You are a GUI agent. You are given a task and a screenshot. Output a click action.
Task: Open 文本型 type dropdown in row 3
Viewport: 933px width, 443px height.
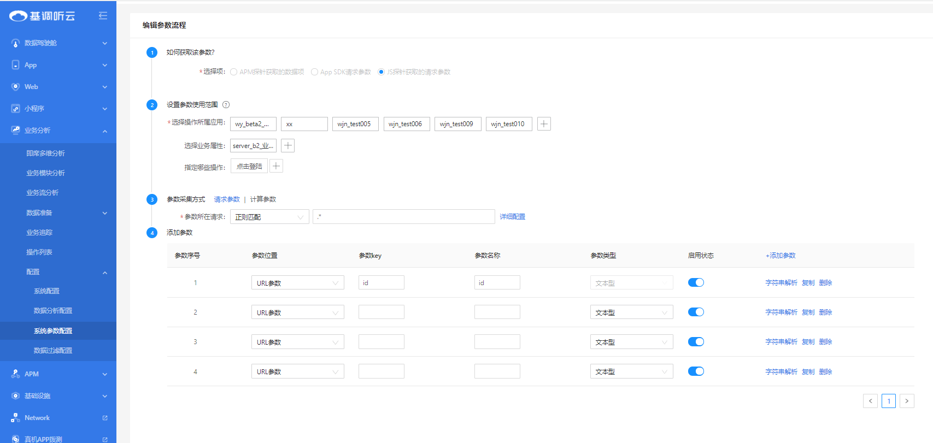[x=632, y=342]
